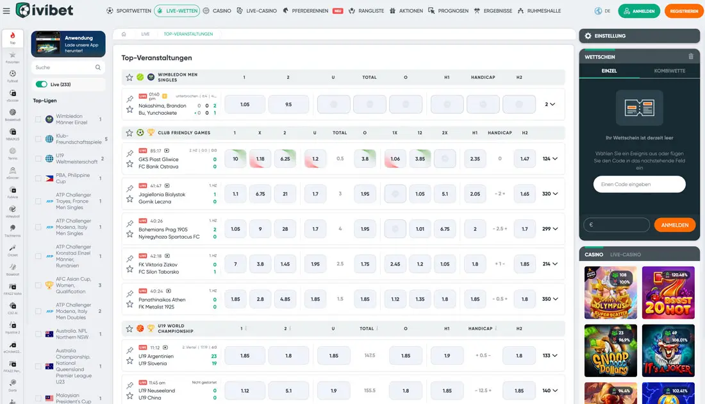Open Casino in top navigation
The width and height of the screenshot is (705, 404).
click(x=217, y=11)
